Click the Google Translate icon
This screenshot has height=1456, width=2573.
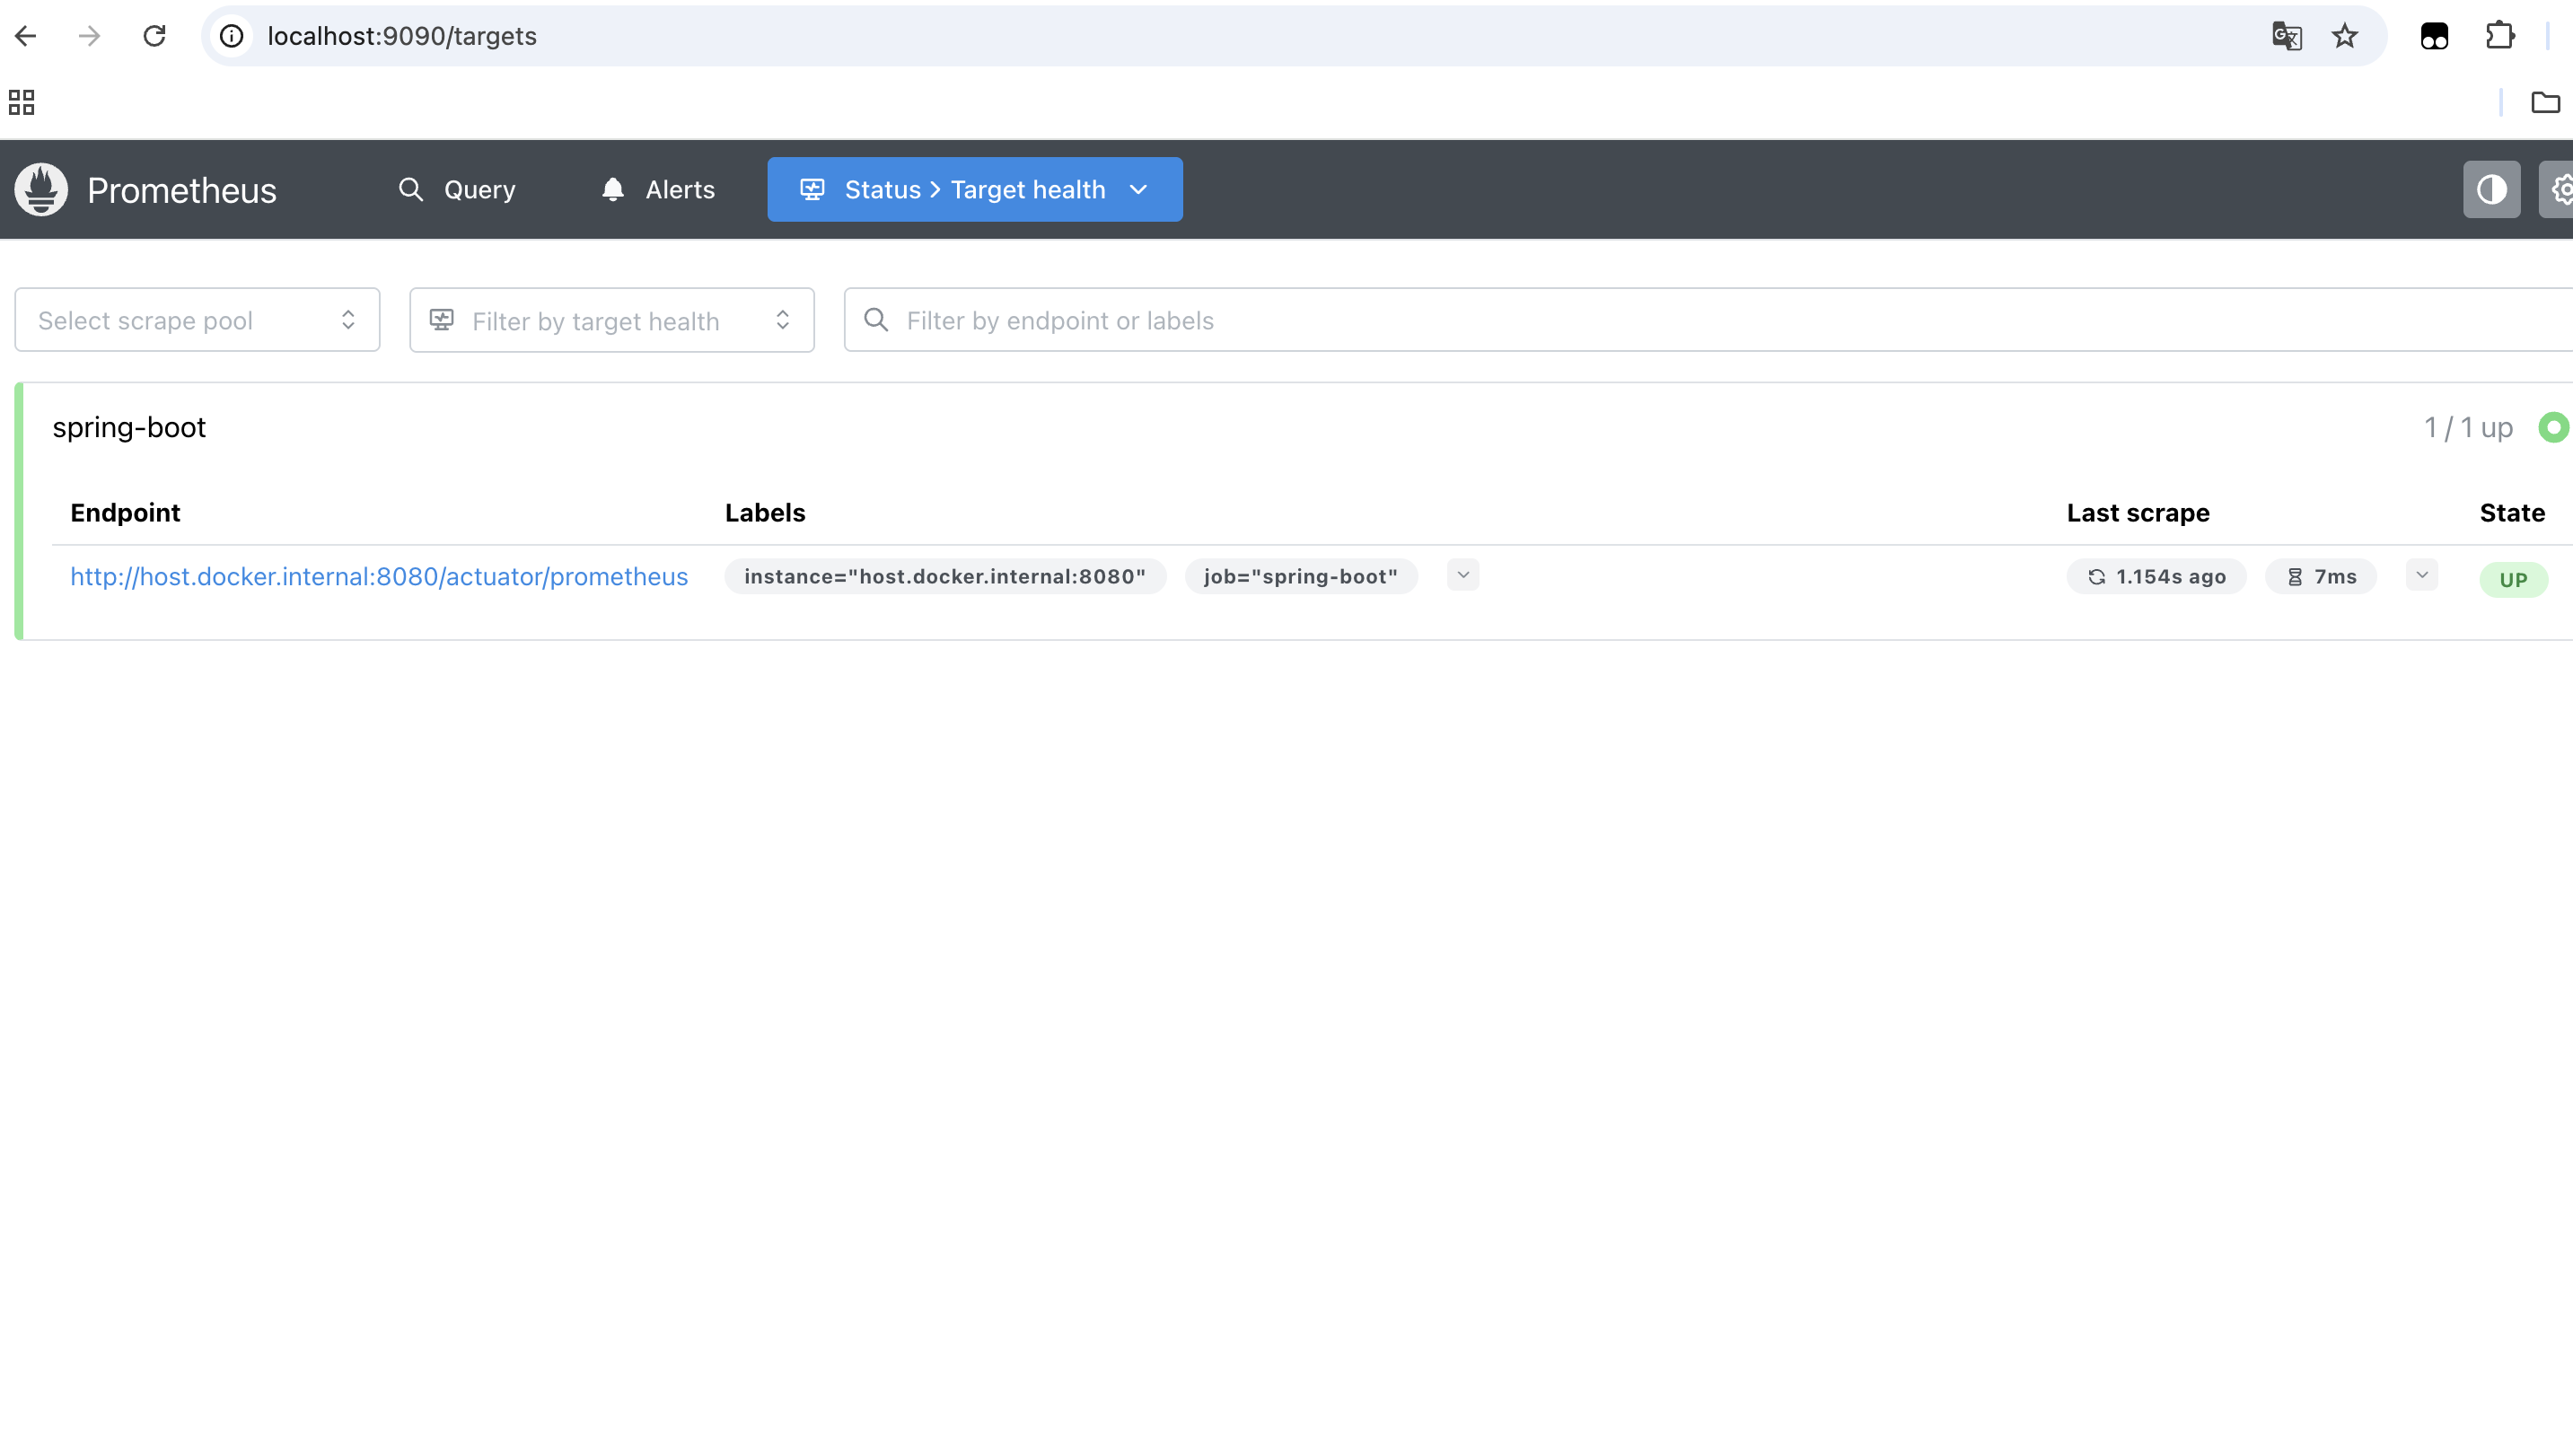(2286, 36)
